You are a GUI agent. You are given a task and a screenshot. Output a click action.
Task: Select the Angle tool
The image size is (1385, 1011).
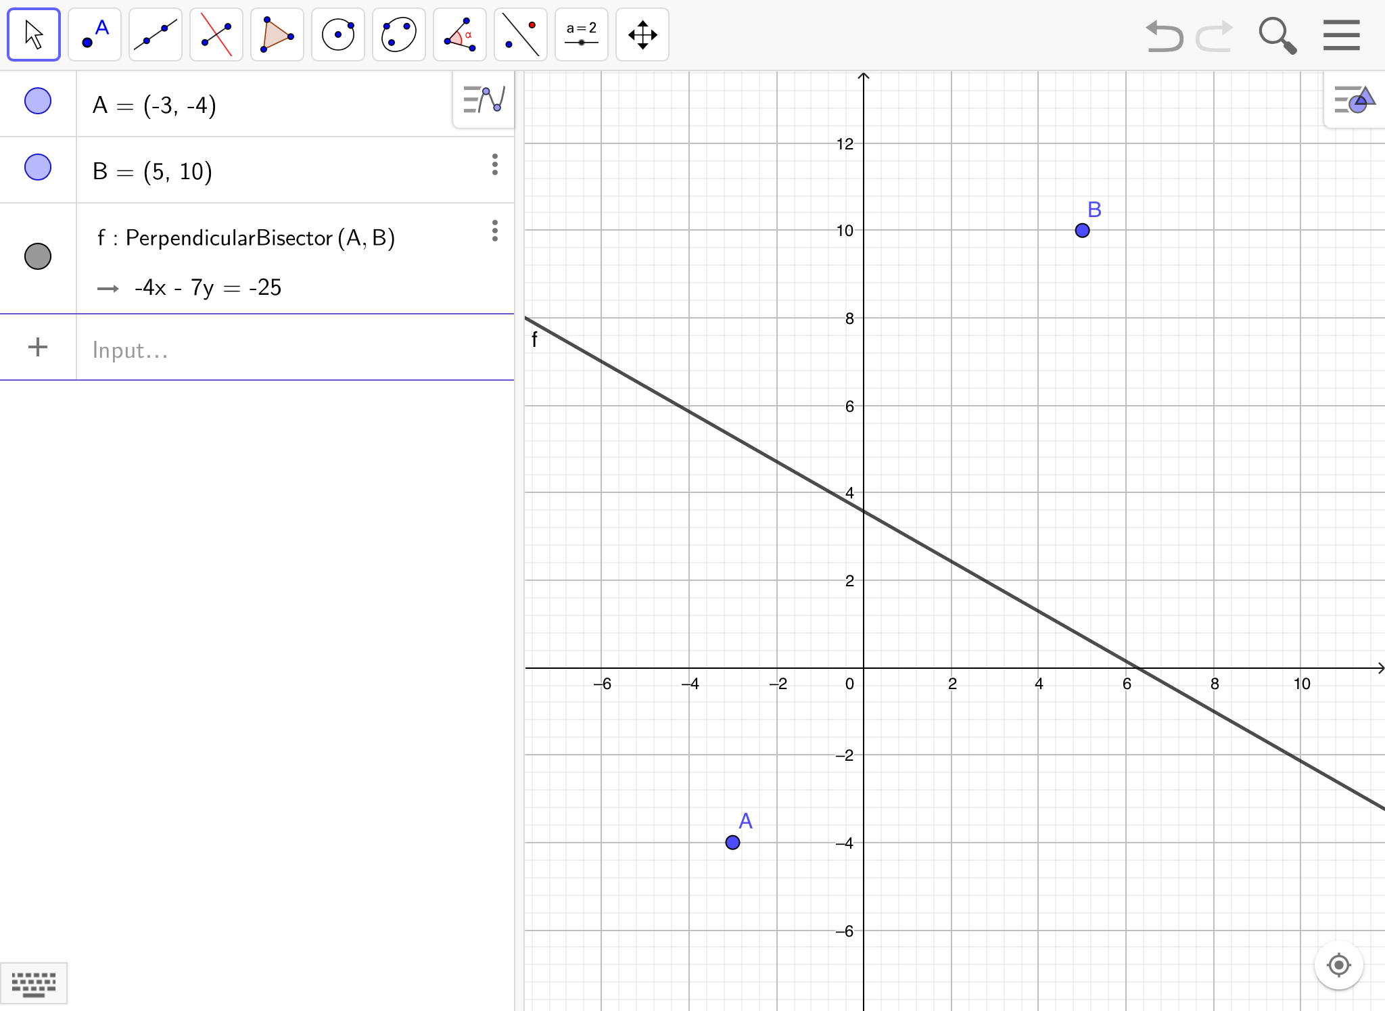click(460, 34)
